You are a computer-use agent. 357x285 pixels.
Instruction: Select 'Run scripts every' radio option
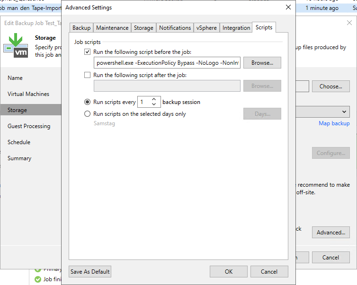point(87,102)
